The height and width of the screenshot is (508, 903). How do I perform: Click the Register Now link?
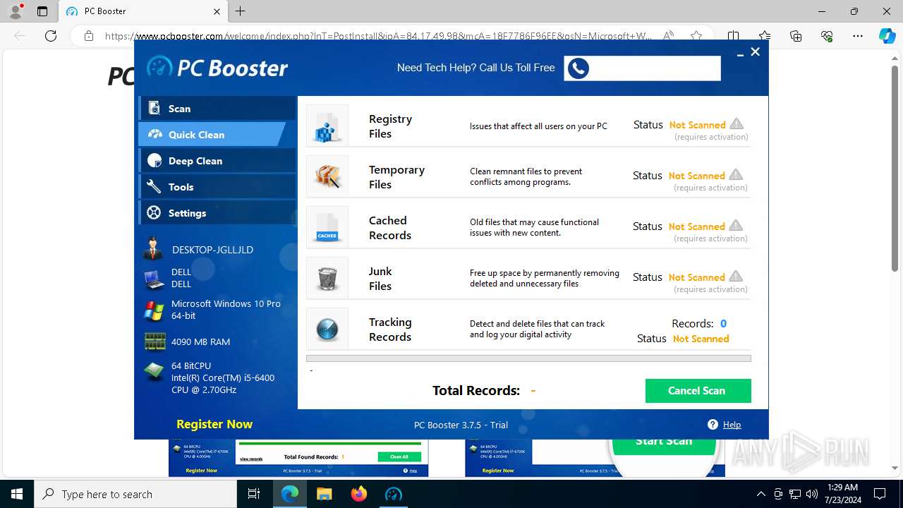pyautogui.click(x=214, y=424)
